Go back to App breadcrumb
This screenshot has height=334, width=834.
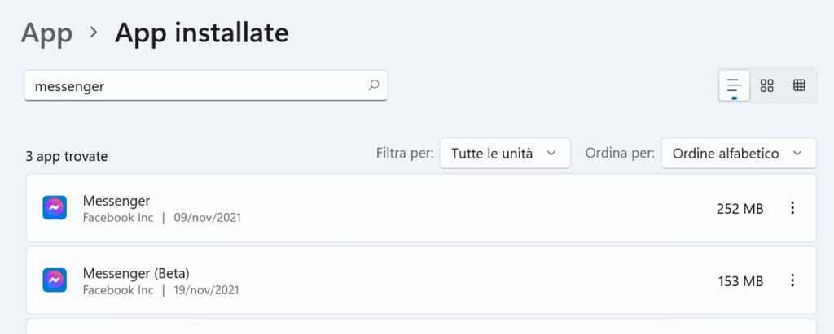46,33
